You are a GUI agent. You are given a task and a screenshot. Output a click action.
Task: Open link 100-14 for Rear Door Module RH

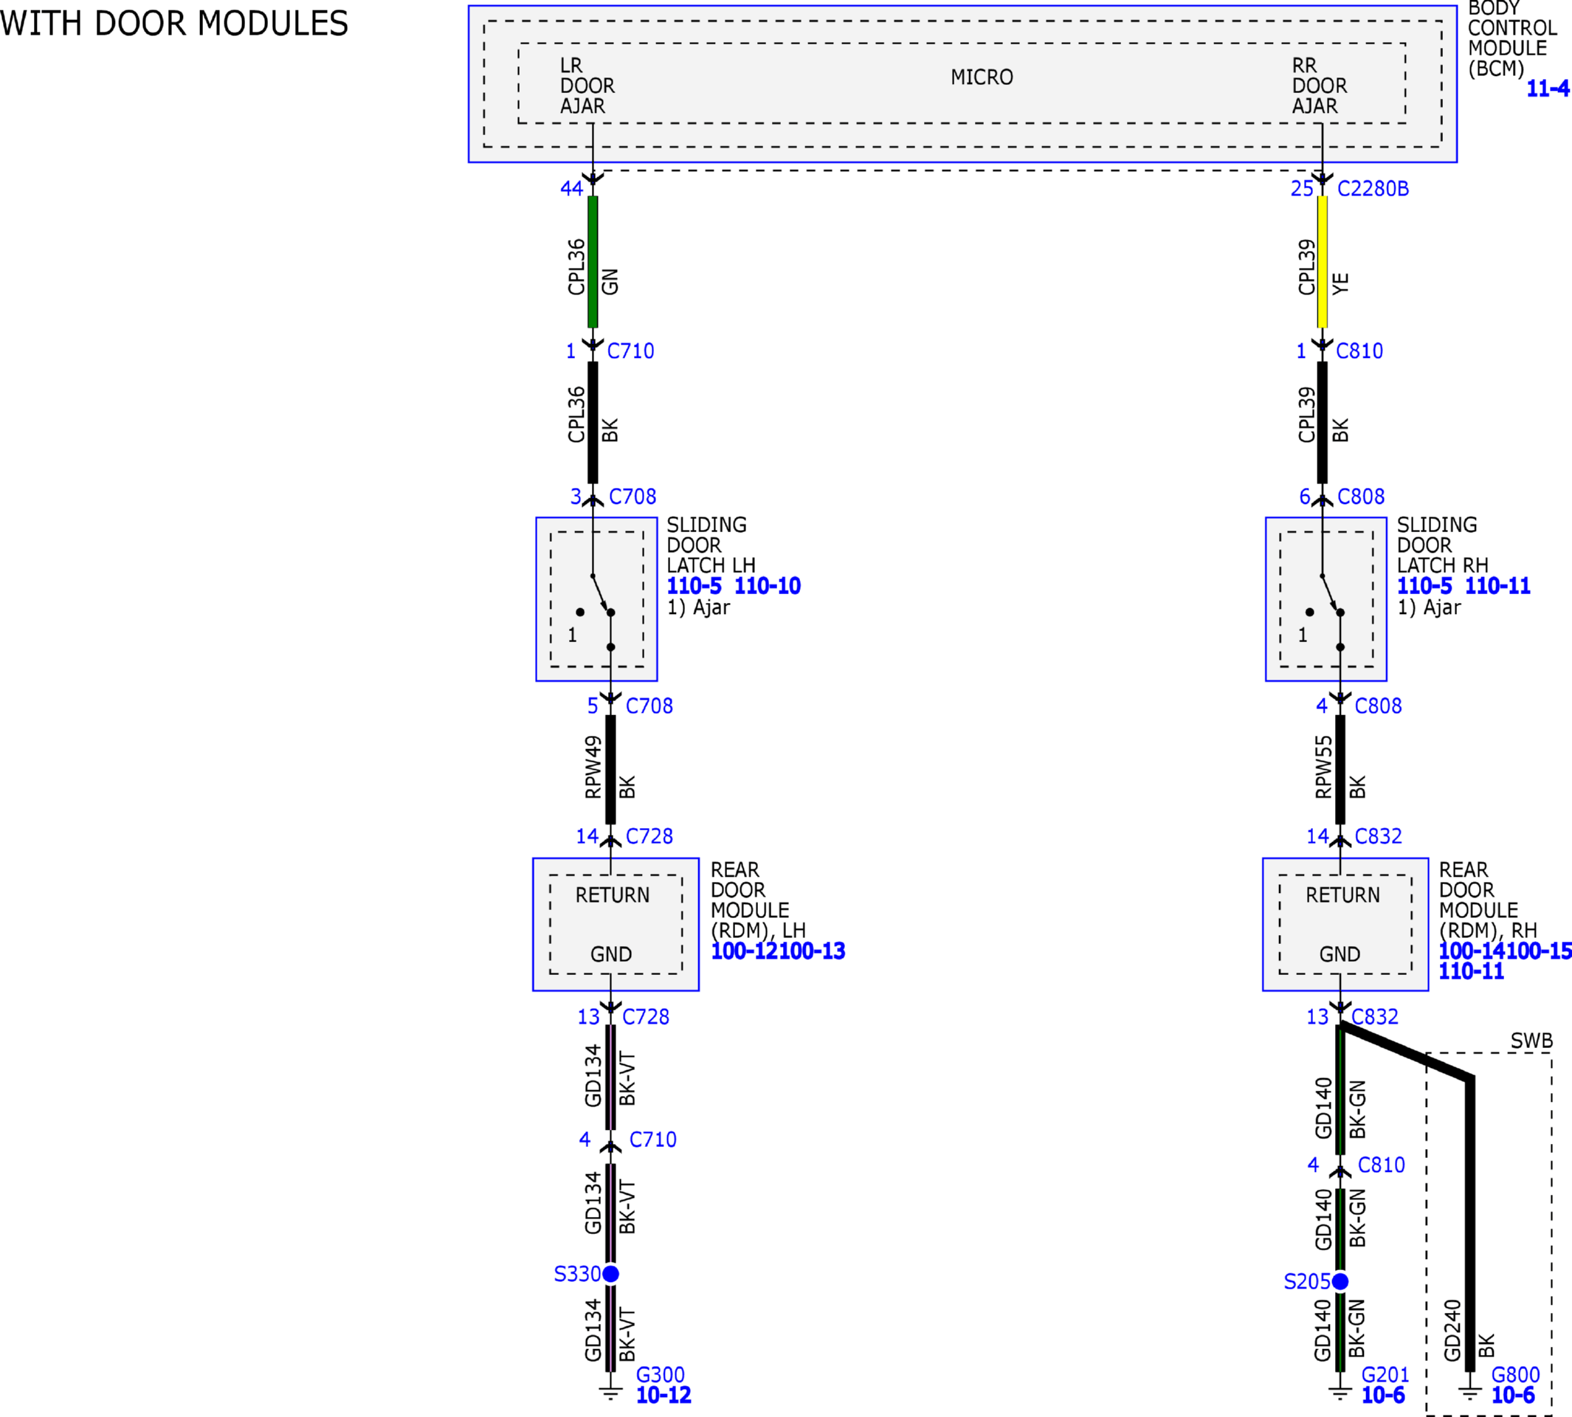[x=1472, y=951]
